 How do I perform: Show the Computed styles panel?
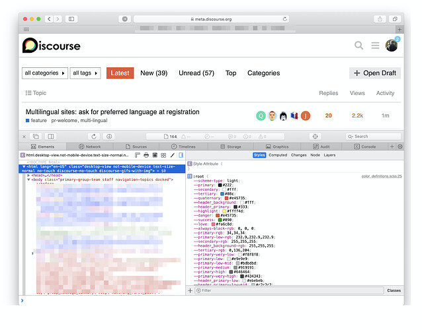pos(278,155)
